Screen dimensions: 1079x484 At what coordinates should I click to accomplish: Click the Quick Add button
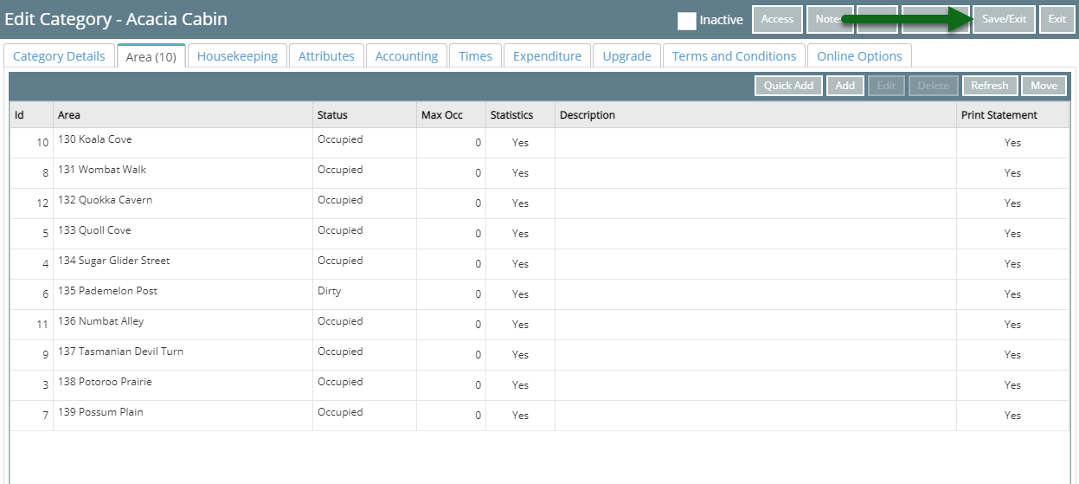click(x=788, y=86)
